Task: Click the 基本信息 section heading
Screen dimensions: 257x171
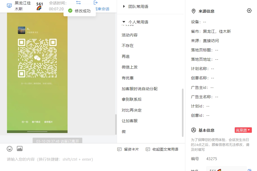Action: point(207,130)
